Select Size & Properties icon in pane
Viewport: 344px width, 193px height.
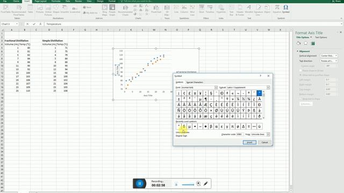[x=313, y=43]
